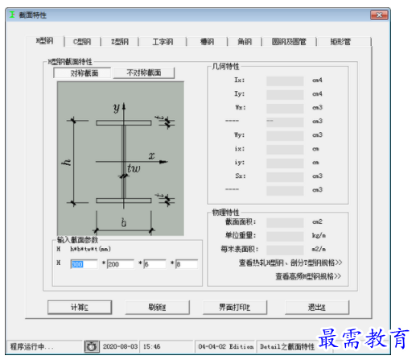
Task: Click the Sx result field
Action: (285, 176)
